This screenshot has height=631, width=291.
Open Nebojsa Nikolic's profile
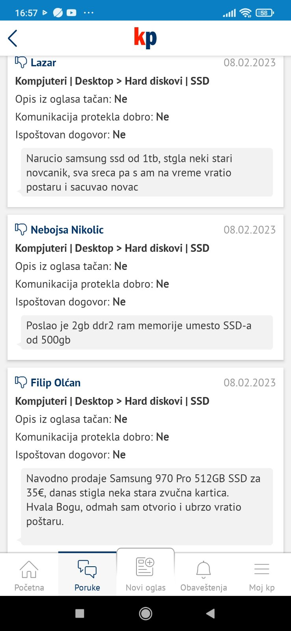point(67,230)
